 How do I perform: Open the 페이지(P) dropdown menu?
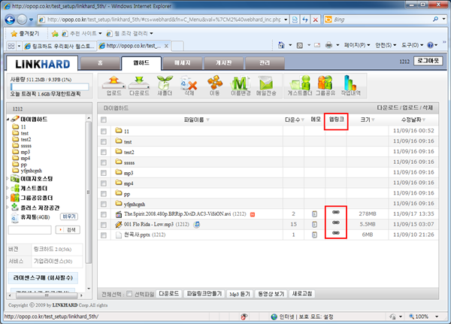(357, 45)
